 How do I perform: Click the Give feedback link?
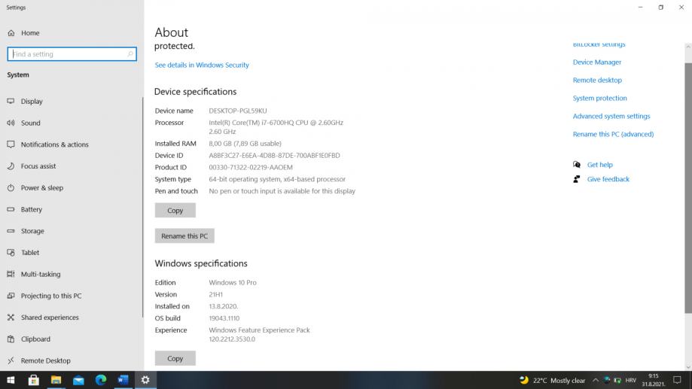click(608, 179)
